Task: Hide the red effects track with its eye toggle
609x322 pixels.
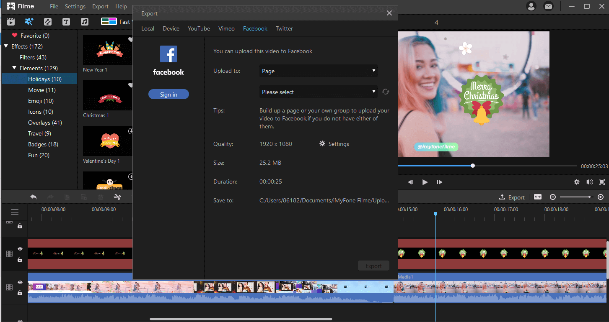Action: pos(20,249)
